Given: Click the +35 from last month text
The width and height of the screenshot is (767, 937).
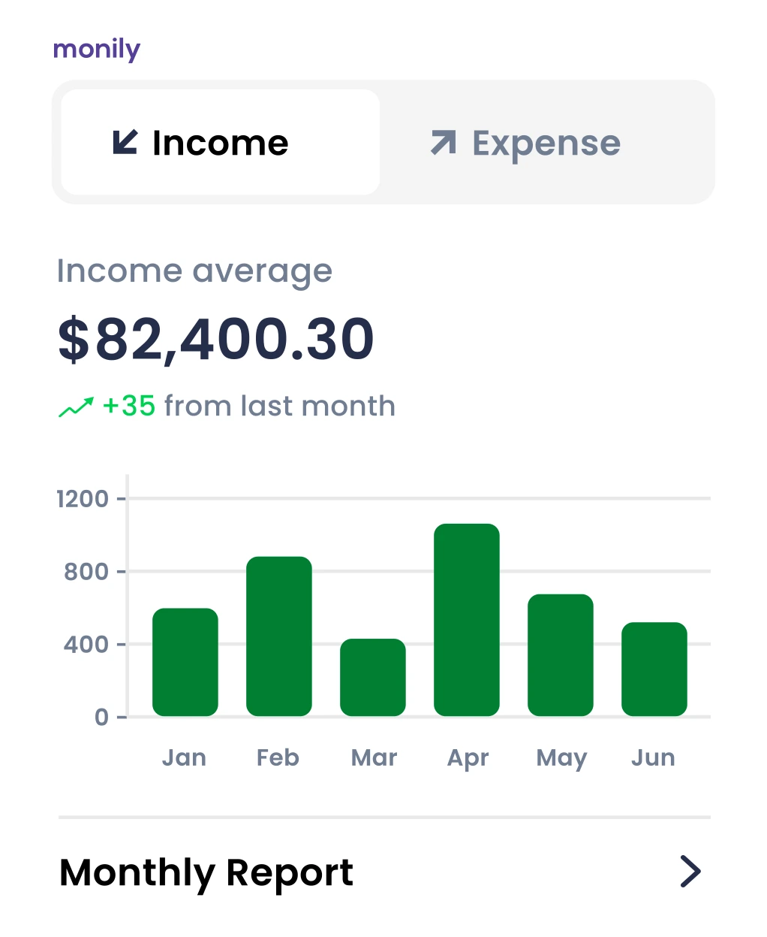Looking at the screenshot, I should point(248,407).
